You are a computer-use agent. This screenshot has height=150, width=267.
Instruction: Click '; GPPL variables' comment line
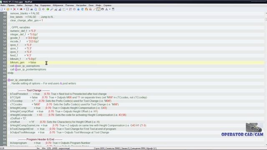[20, 27]
